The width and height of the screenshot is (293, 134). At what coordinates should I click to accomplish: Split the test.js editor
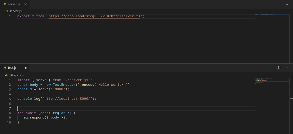[278, 68]
